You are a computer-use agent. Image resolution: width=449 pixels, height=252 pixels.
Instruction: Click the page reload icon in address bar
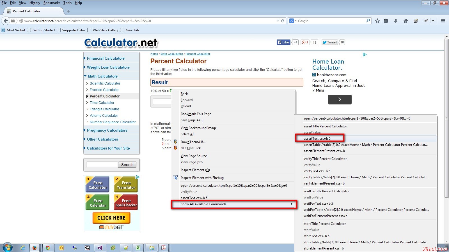(x=283, y=20)
